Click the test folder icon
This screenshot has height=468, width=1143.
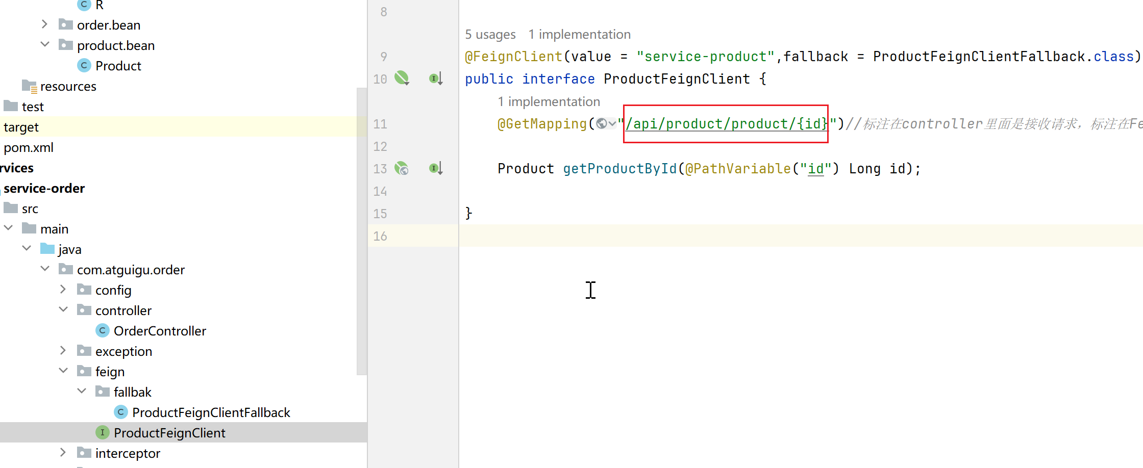pyautogui.click(x=11, y=106)
